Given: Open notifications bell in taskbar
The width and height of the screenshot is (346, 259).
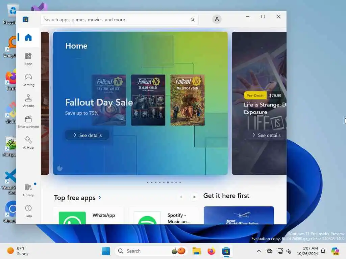Looking at the screenshot, I should pyautogui.click(x=323, y=251).
